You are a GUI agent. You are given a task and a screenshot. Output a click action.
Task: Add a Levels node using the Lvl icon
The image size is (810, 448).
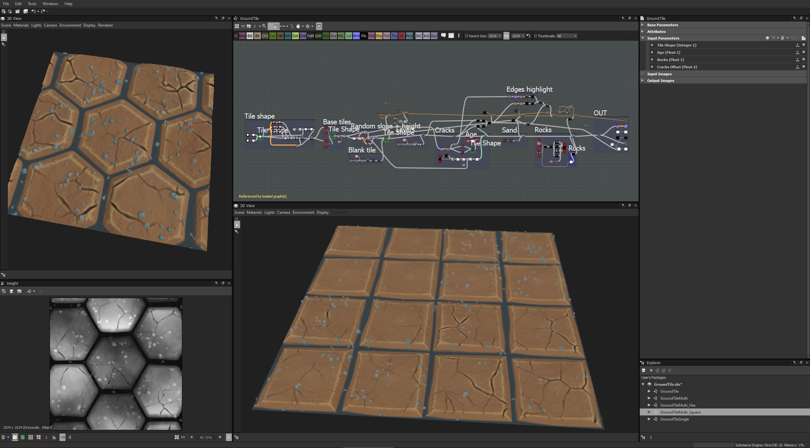point(348,36)
